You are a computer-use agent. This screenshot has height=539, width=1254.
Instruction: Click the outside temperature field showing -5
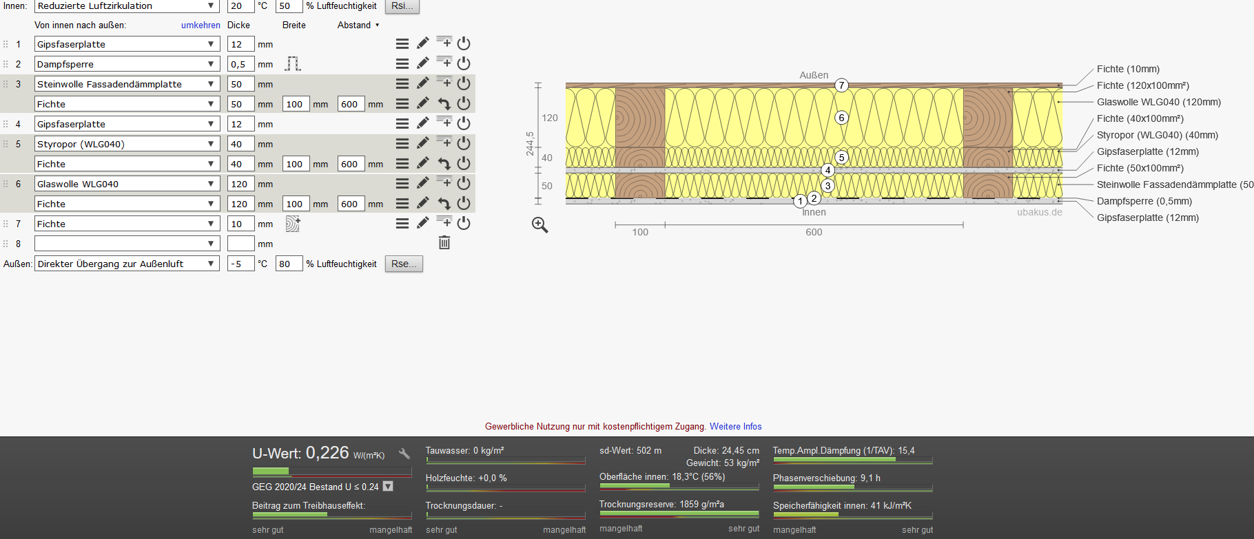[240, 264]
